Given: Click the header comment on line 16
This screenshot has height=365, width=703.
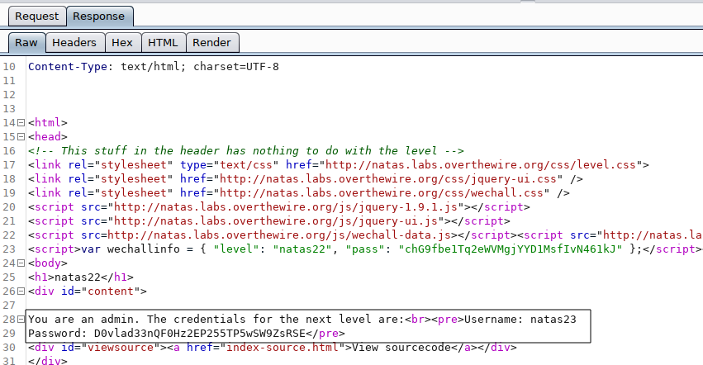Looking at the screenshot, I should click(246, 150).
